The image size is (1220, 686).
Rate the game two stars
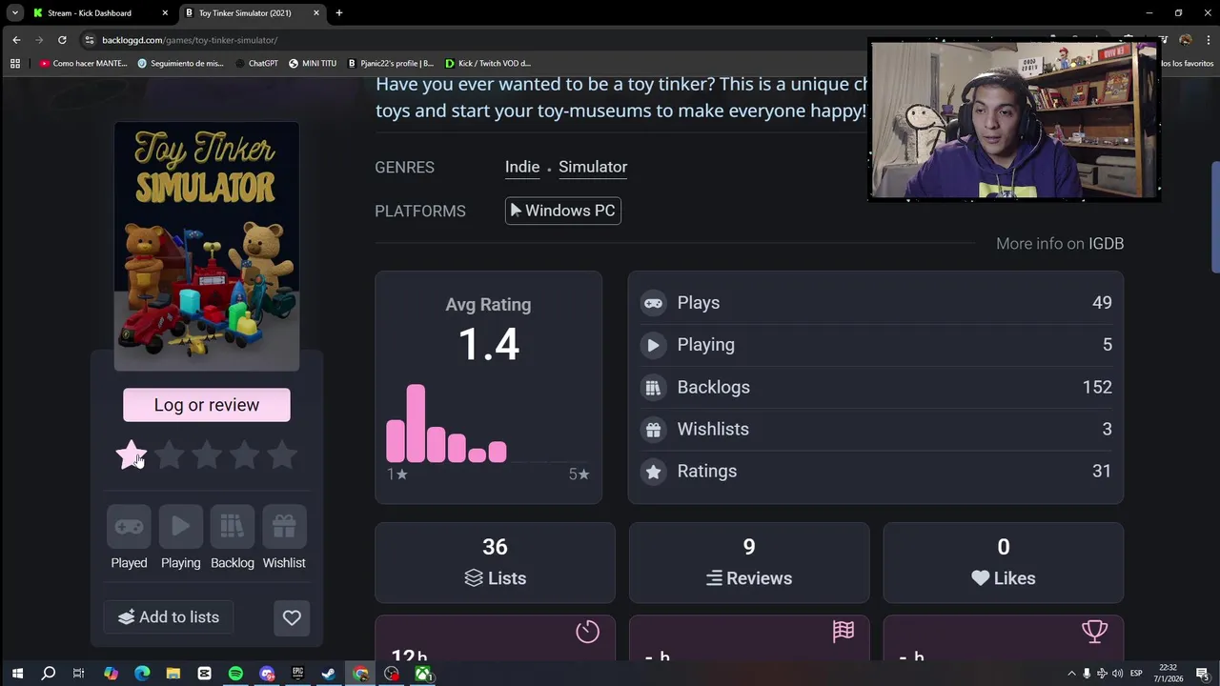click(169, 455)
